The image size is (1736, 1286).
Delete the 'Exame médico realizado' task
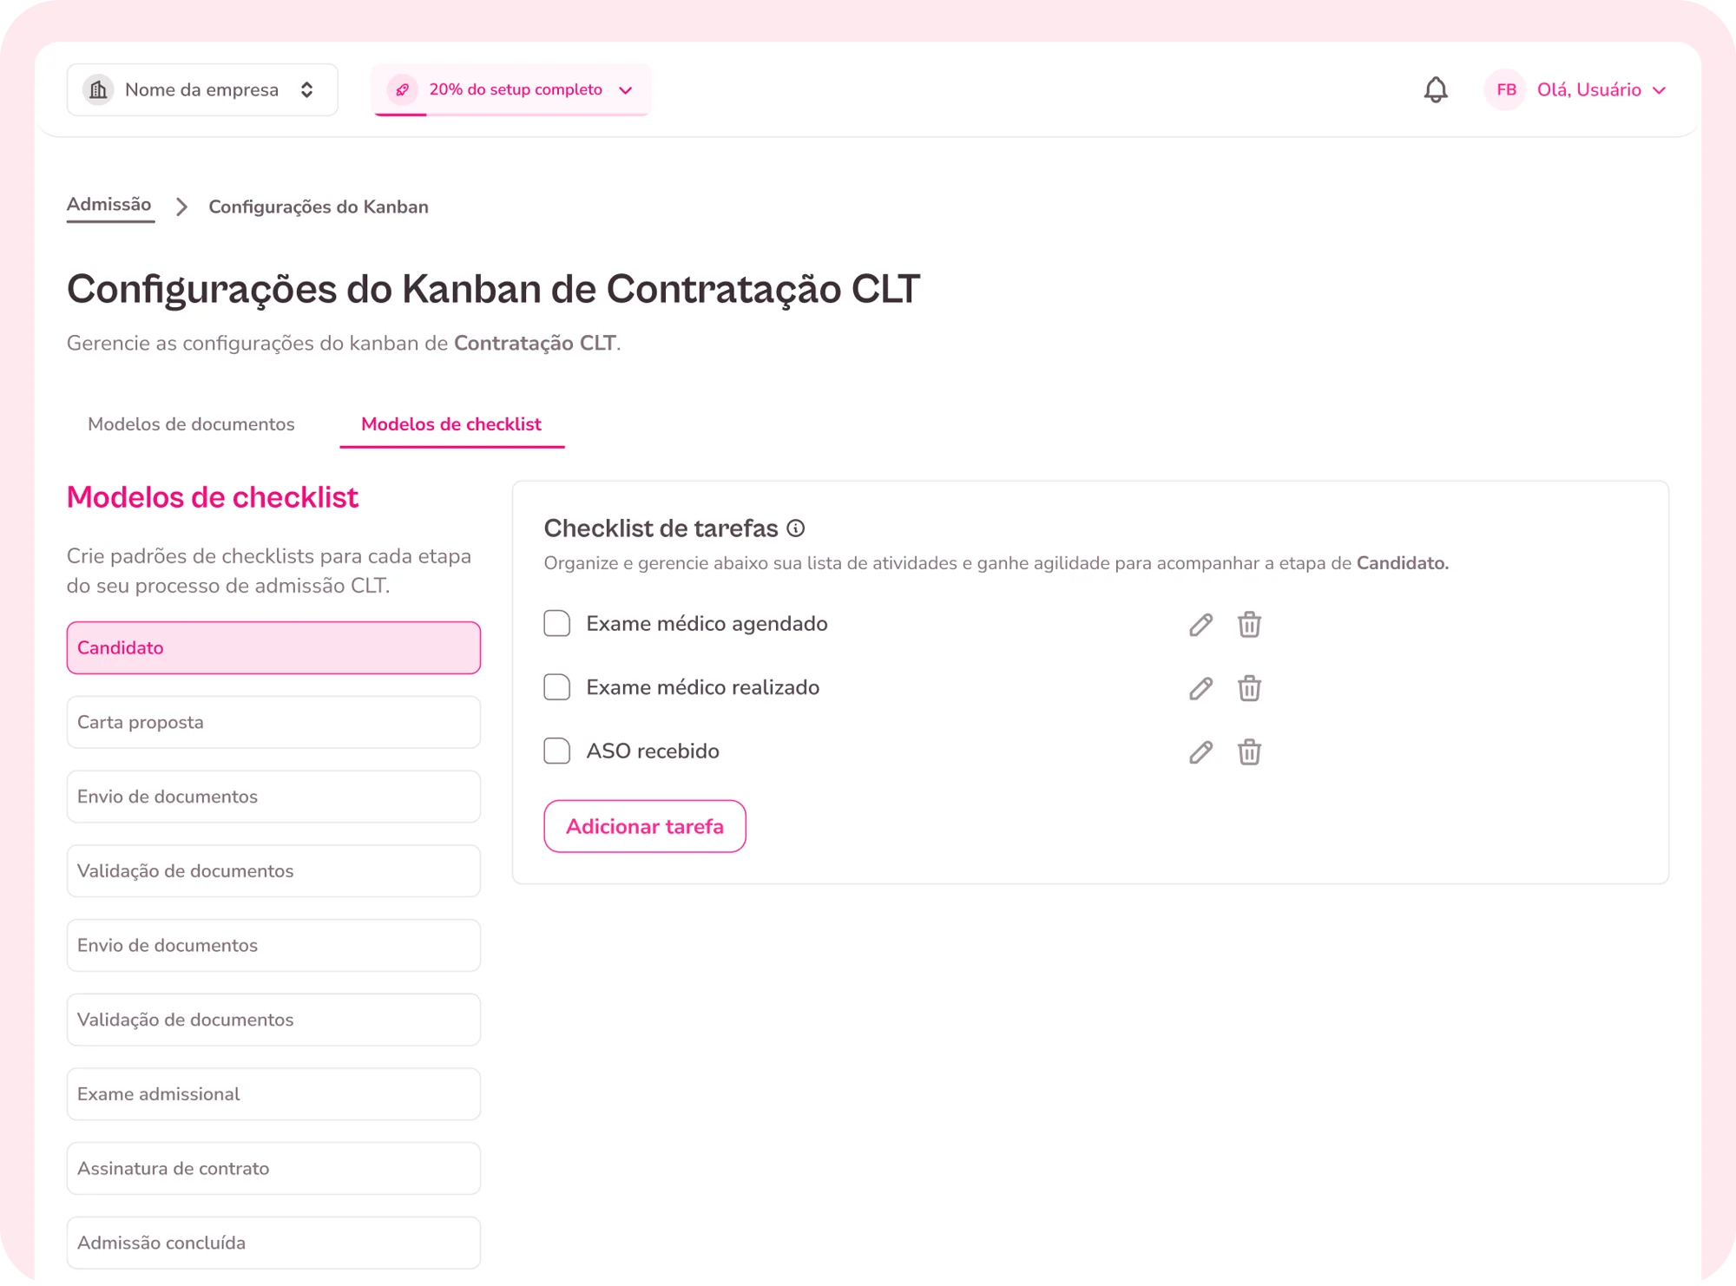point(1249,689)
